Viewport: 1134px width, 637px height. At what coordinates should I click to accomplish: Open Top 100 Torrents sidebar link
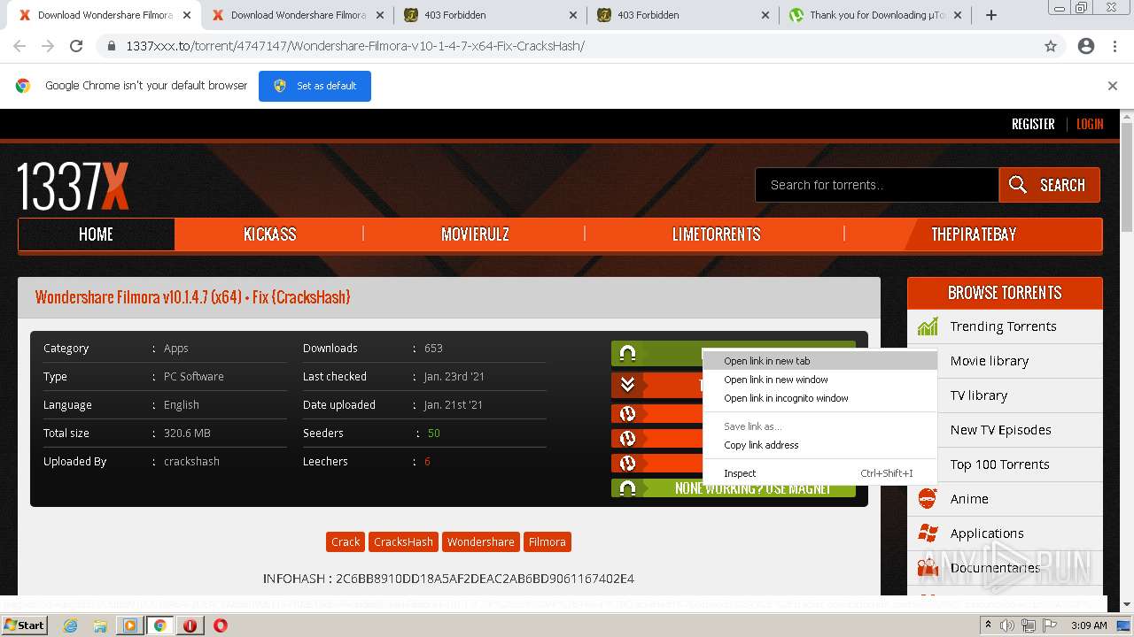point(999,464)
